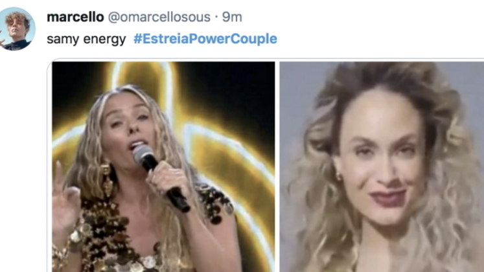Click the tweet text samy energy

click(86, 39)
